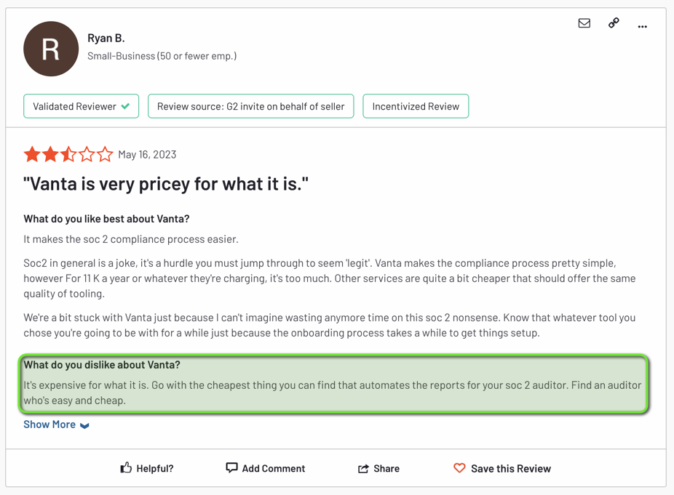This screenshot has height=495, width=674.
Task: Click the review title about pricey Vanta
Action: 166,184
